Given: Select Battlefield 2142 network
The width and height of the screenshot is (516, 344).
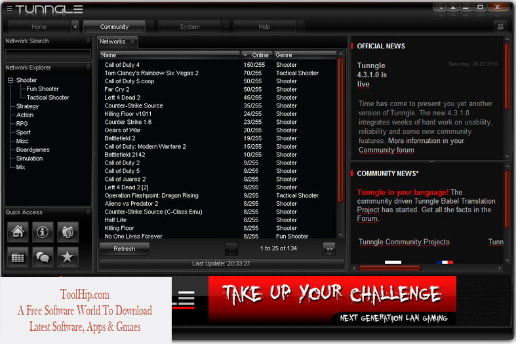Looking at the screenshot, I should [x=218, y=155].
